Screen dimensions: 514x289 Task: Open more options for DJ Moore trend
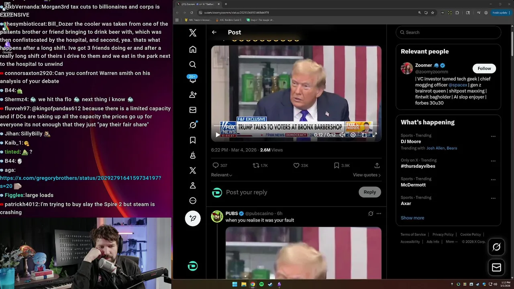tap(493, 136)
